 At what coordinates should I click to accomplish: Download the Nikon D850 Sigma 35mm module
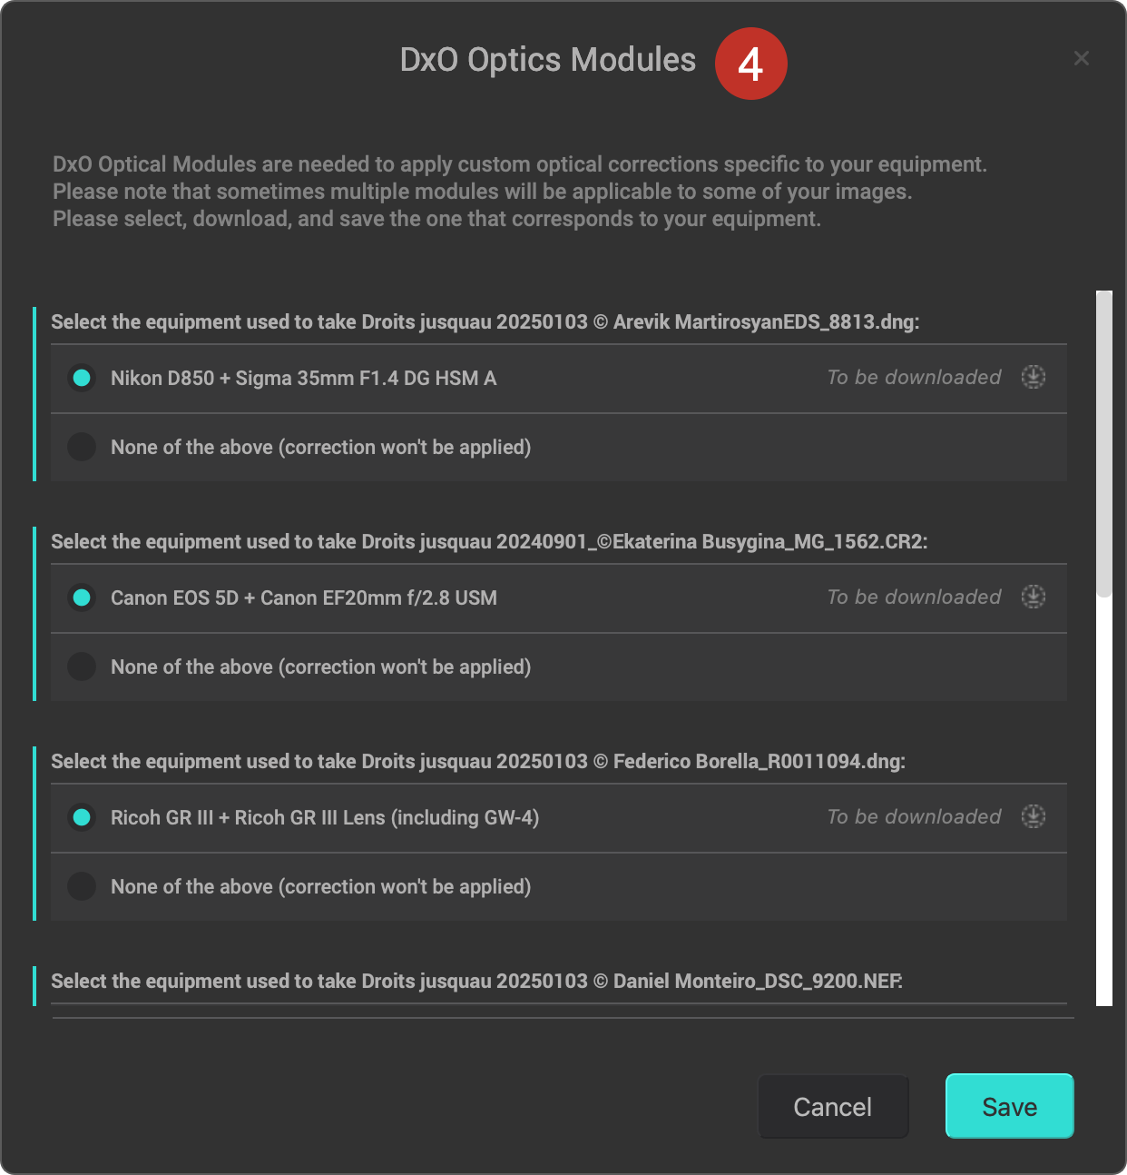tap(1034, 377)
